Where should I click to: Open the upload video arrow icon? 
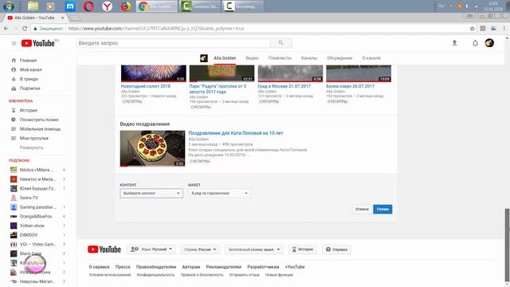point(454,43)
